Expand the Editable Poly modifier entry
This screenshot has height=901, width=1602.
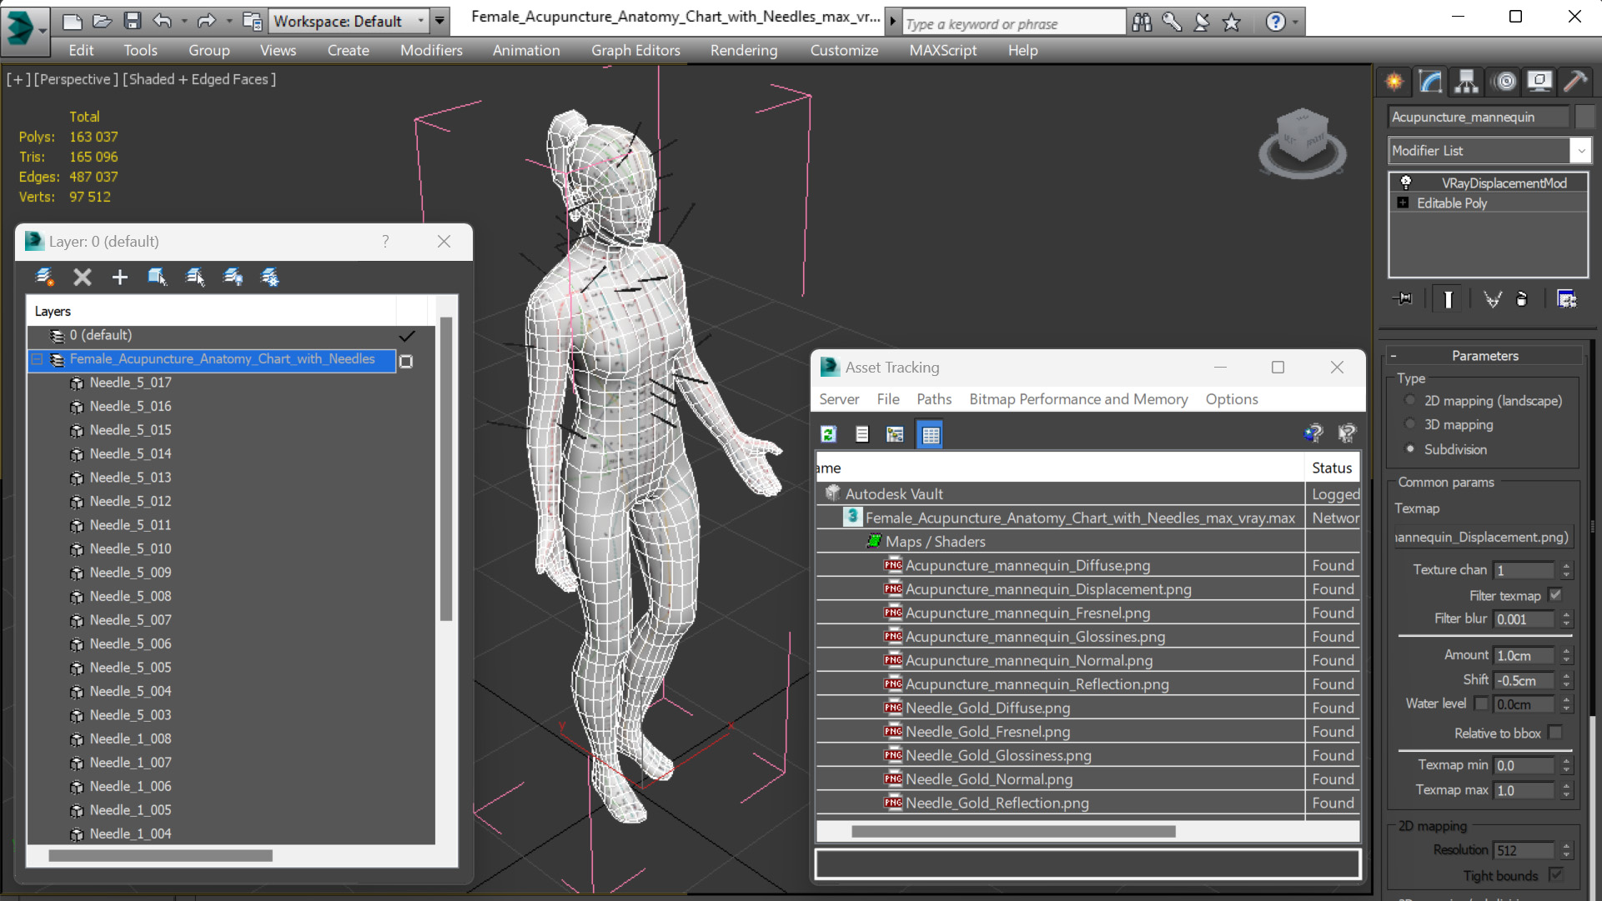tap(1403, 203)
